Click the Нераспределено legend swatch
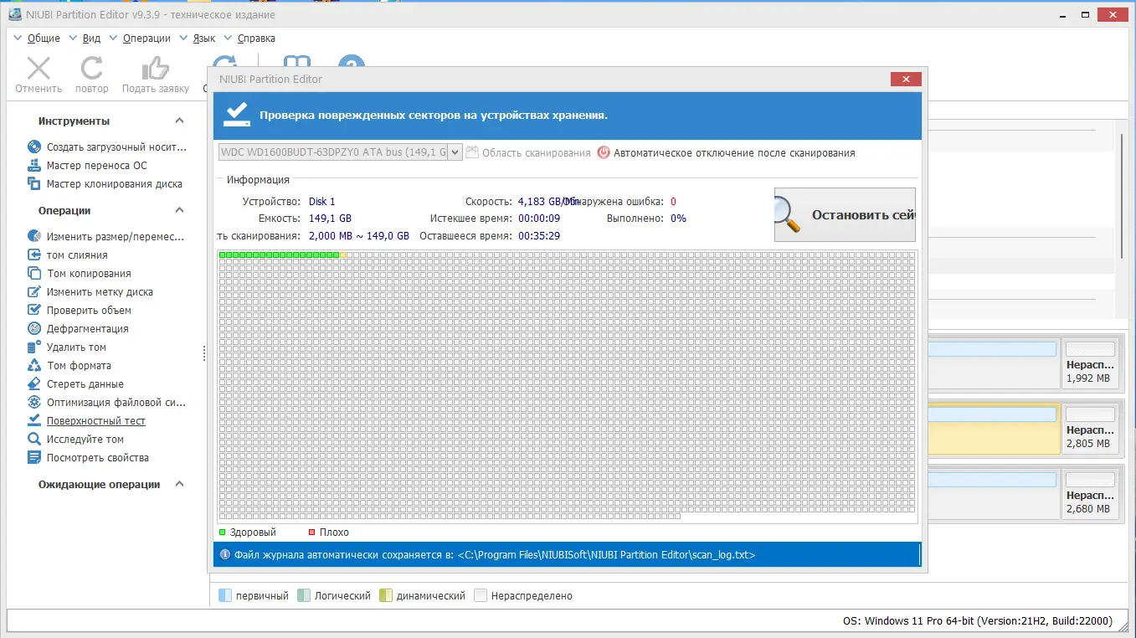The width and height of the screenshot is (1136, 638). tap(481, 595)
